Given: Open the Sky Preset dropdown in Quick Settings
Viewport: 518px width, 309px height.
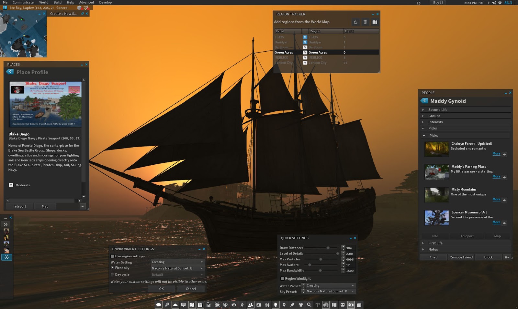Looking at the screenshot, I should click(328, 291).
